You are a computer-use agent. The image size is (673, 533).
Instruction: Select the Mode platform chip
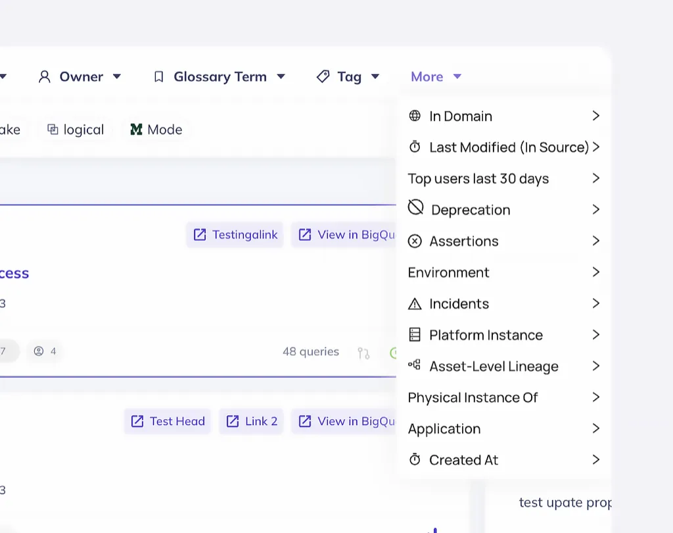click(x=156, y=130)
